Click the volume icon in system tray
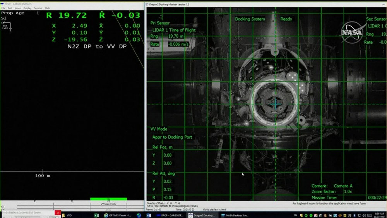The image size is (387, 218). [363, 215]
